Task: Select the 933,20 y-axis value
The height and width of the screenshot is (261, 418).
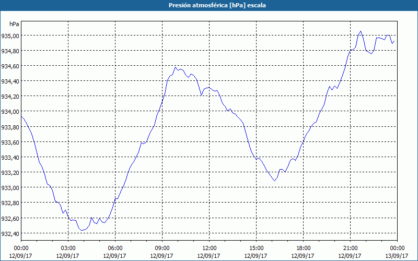Action: tap(10, 172)
